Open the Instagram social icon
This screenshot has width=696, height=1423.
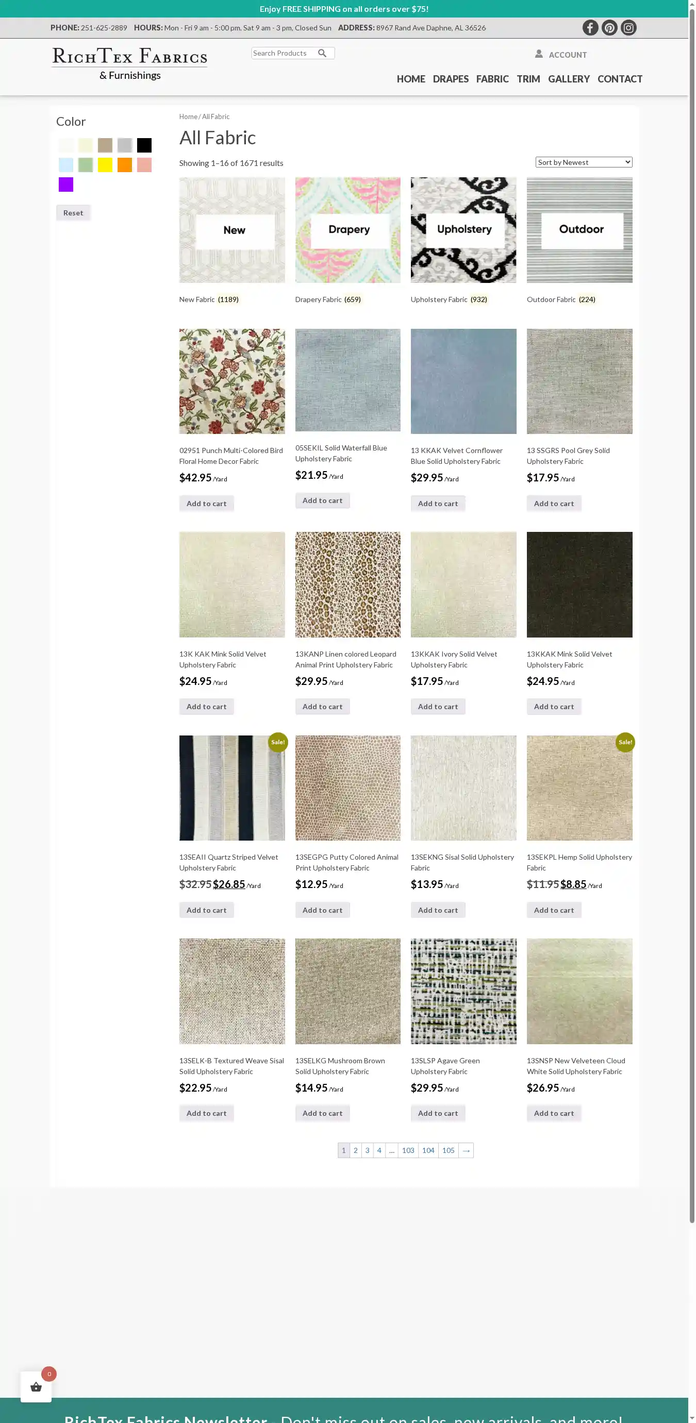[628, 28]
